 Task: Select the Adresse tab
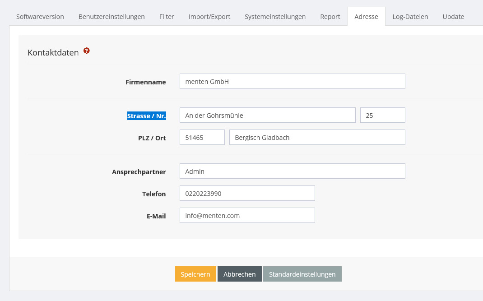pos(366,17)
